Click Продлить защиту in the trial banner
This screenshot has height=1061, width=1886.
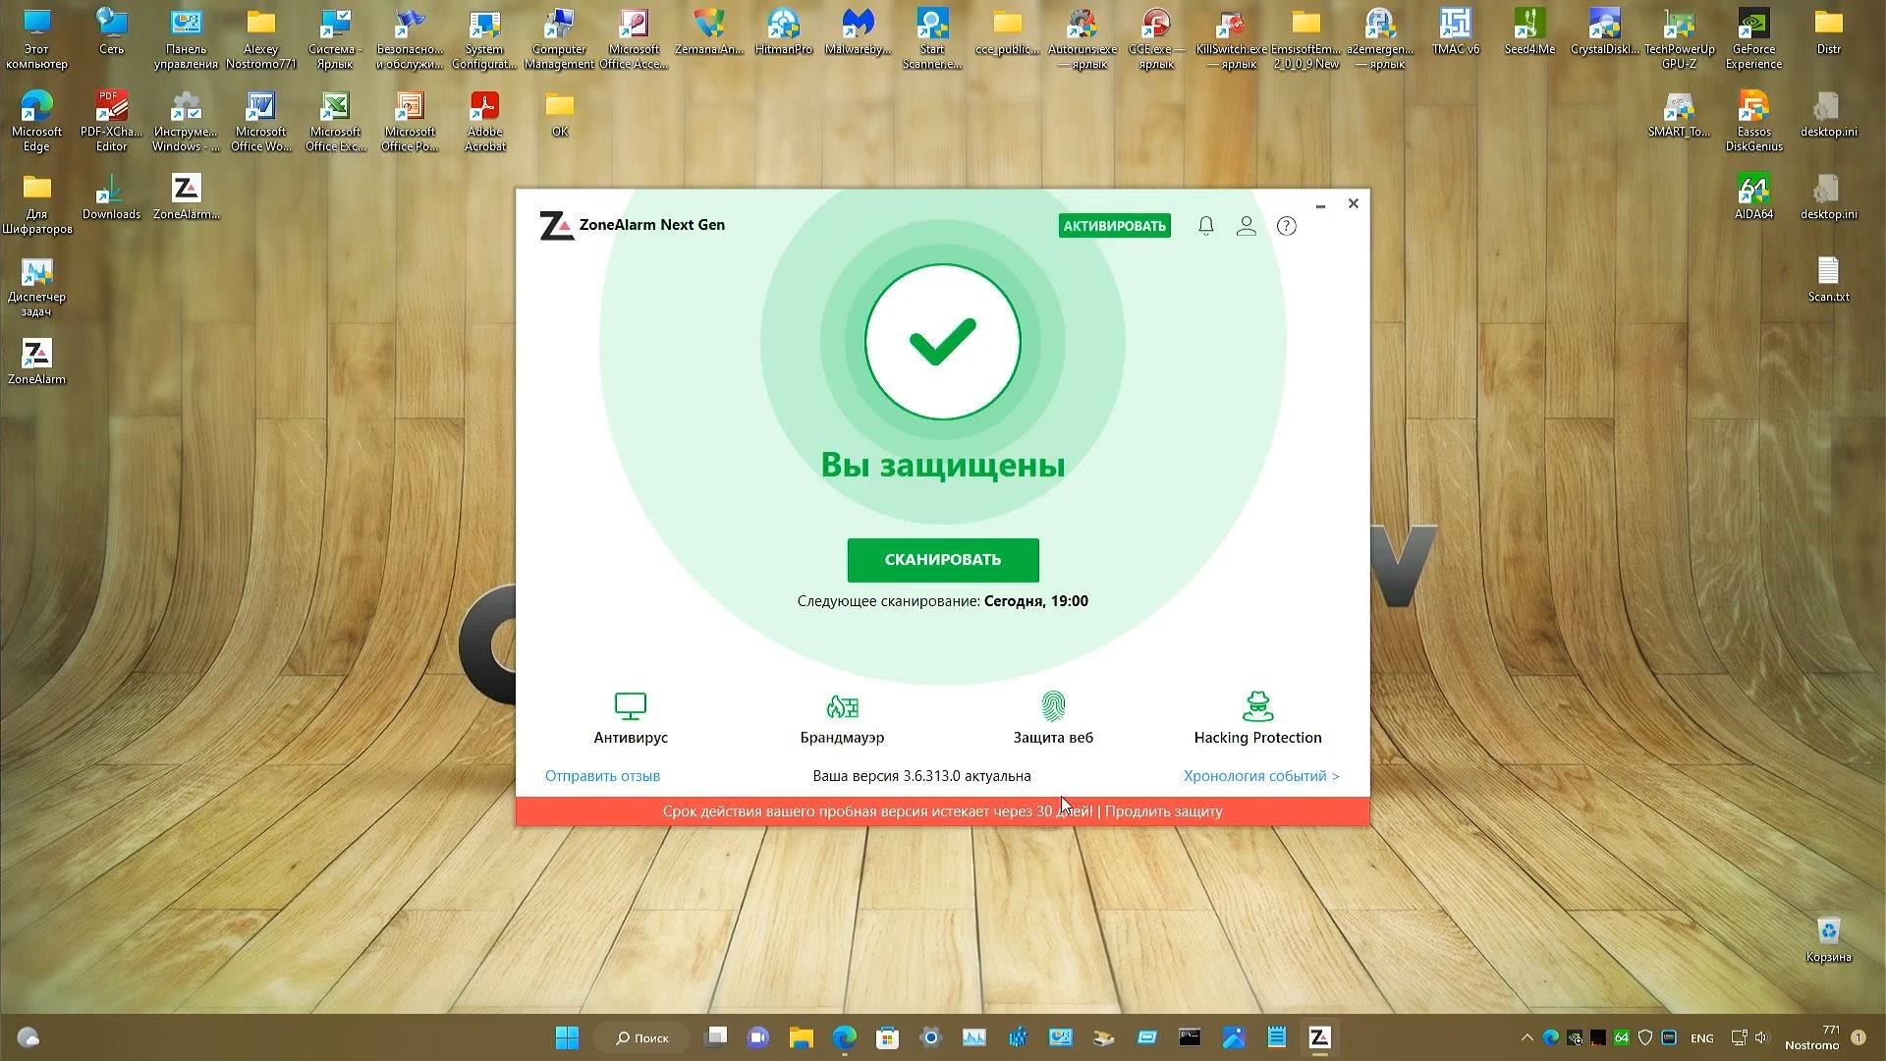pyautogui.click(x=1163, y=810)
